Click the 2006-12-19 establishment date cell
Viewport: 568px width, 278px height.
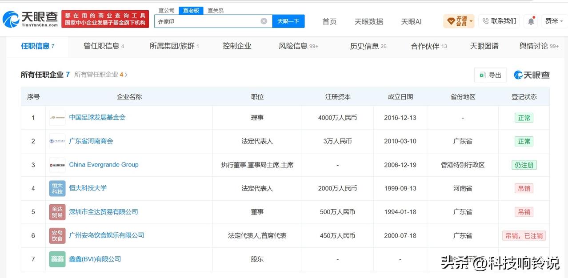click(400, 165)
